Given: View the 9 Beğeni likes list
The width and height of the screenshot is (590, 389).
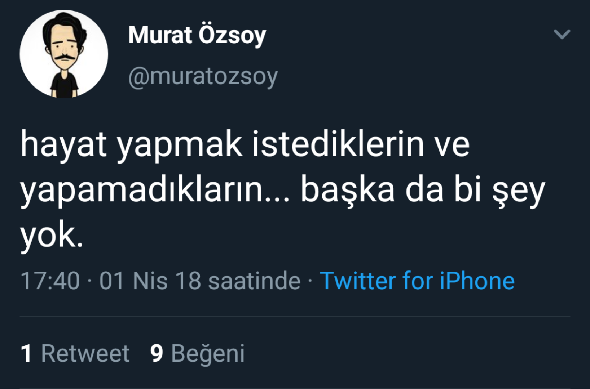Looking at the screenshot, I should [197, 353].
